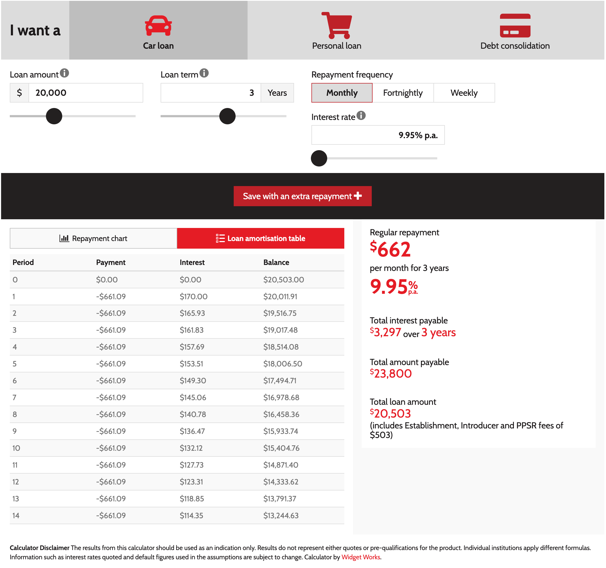Click Save with an extra repayment button
Screen dimensions: 606x568
tap(302, 196)
